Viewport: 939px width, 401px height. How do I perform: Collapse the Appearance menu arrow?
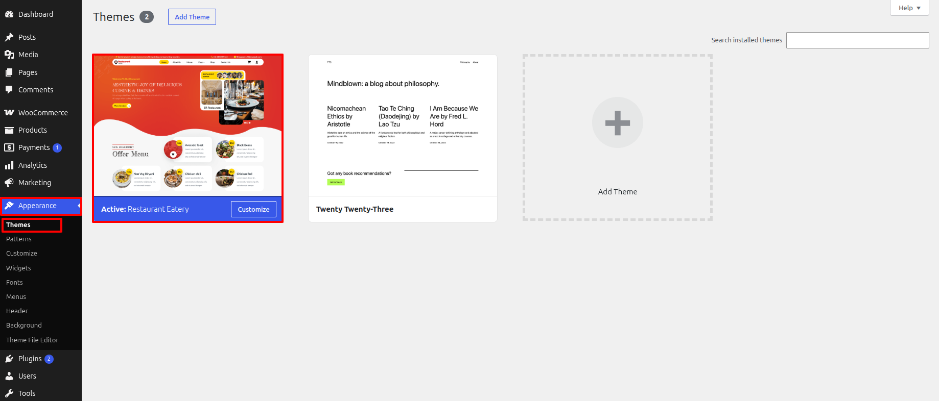pyautogui.click(x=79, y=206)
